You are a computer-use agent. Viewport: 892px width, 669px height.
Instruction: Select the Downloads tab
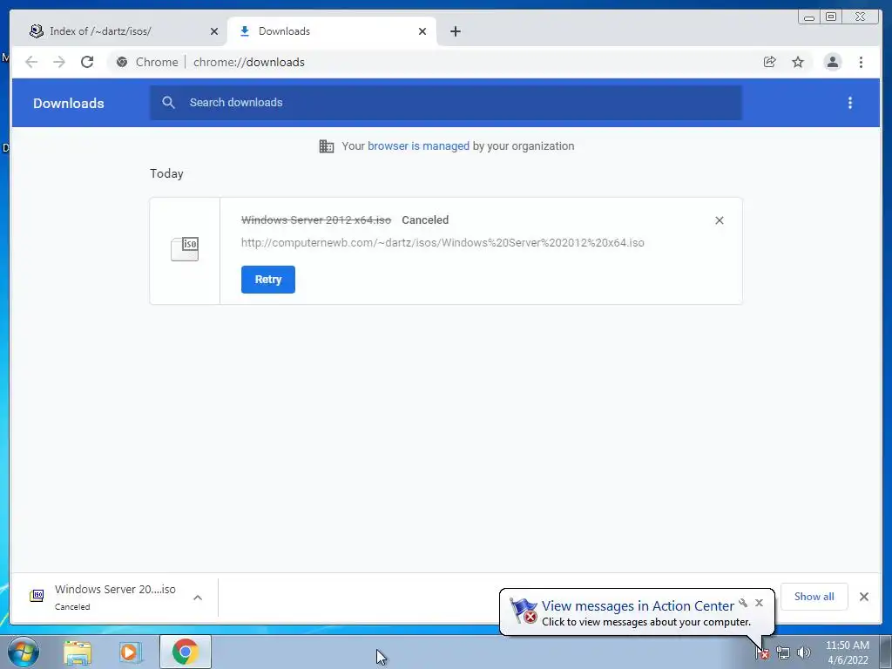point(332,31)
